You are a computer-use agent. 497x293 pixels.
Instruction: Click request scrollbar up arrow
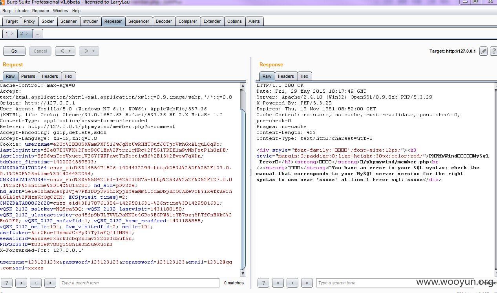click(x=243, y=85)
